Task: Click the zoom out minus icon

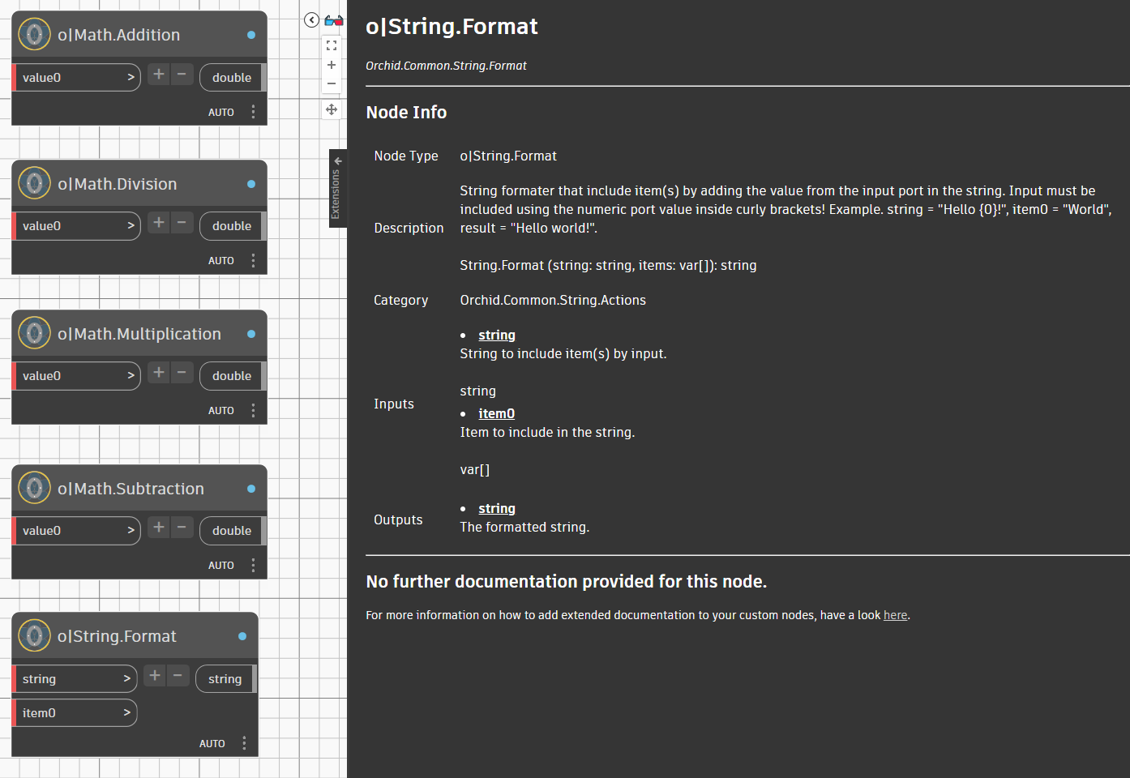Action: tap(331, 83)
